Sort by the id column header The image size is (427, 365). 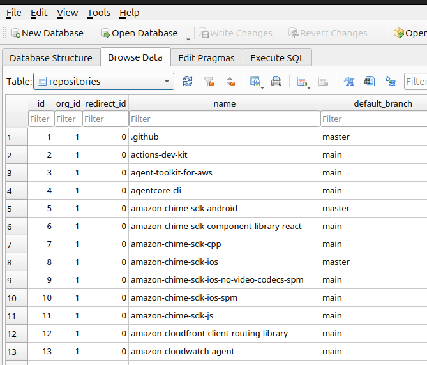coord(41,103)
